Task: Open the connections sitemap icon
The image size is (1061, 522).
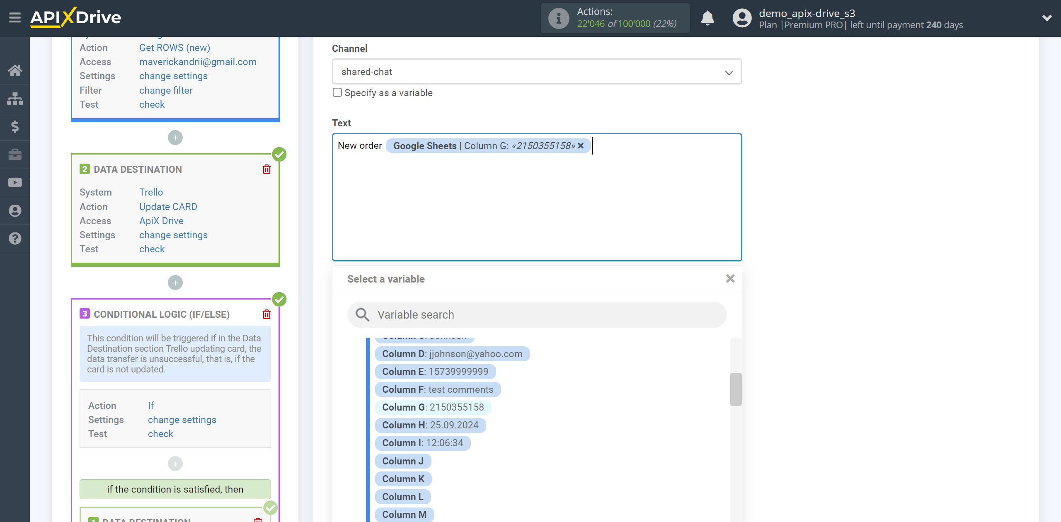Action: (x=15, y=99)
